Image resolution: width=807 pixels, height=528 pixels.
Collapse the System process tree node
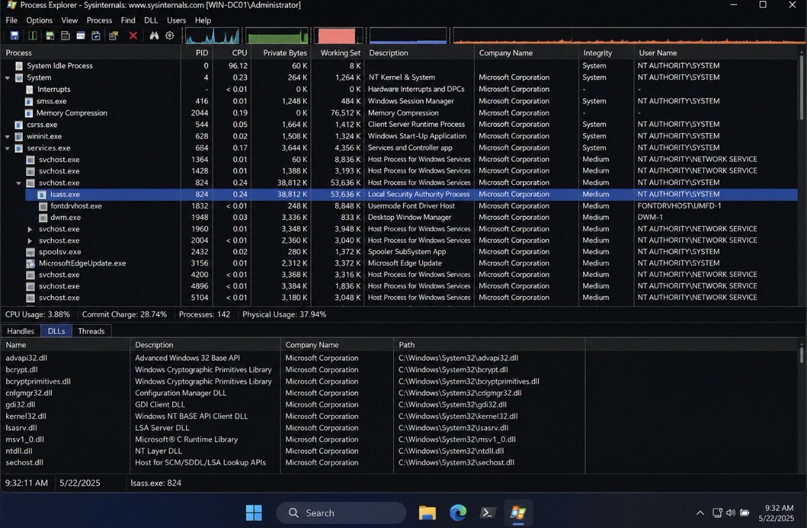click(x=7, y=78)
